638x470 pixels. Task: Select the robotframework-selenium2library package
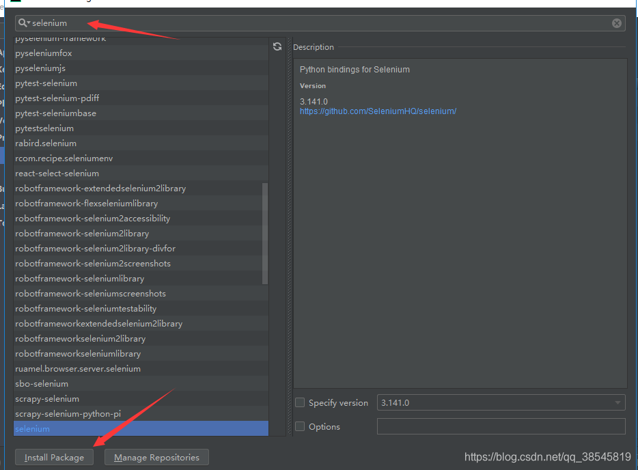coord(141,234)
